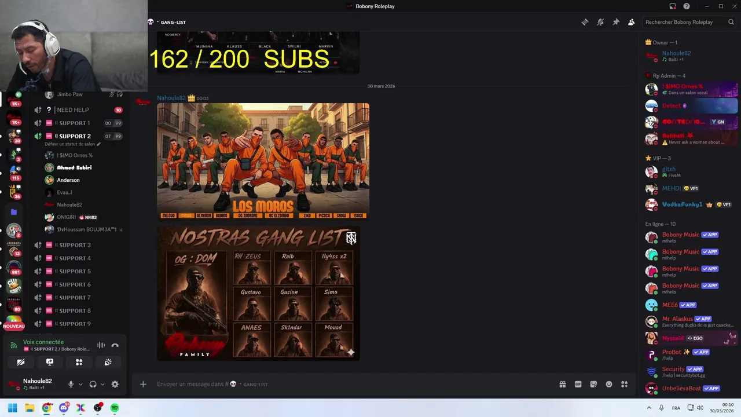741x417 pixels.
Task: Open the sticker picker
Action: (593, 384)
